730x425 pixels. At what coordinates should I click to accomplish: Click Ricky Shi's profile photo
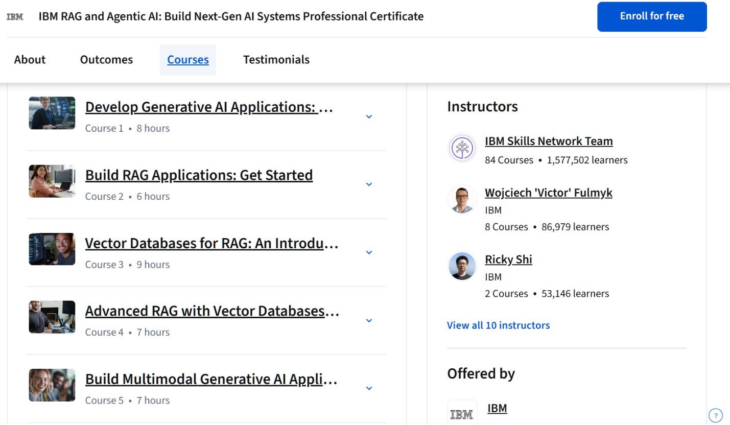462,266
